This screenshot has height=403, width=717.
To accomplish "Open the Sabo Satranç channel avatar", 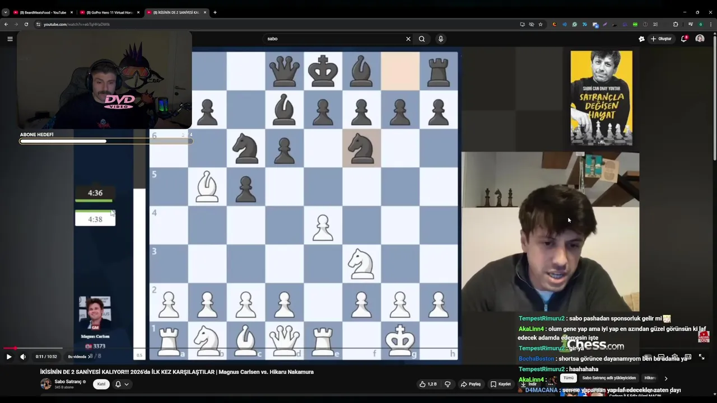I will click(x=46, y=384).
